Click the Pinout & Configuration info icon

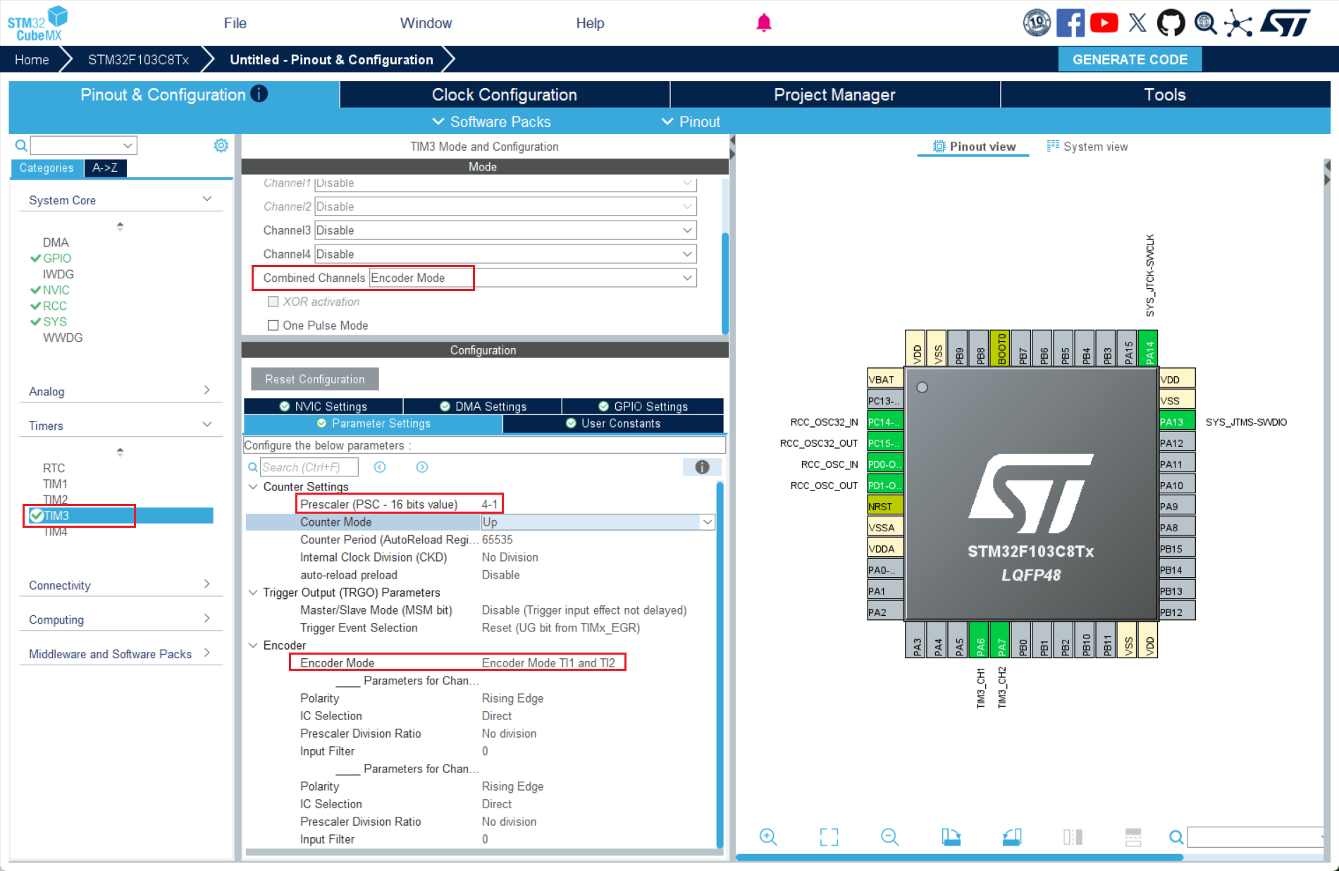259,94
